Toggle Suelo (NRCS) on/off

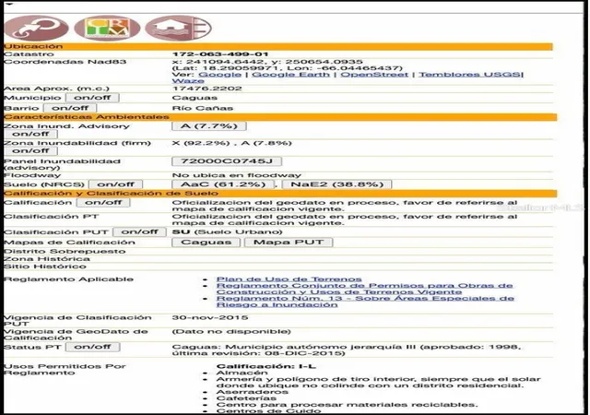[x=115, y=184]
